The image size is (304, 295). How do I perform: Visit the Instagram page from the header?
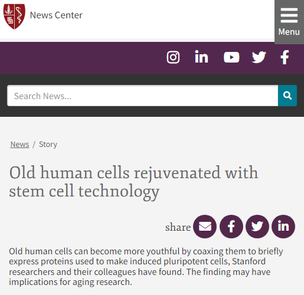click(173, 57)
